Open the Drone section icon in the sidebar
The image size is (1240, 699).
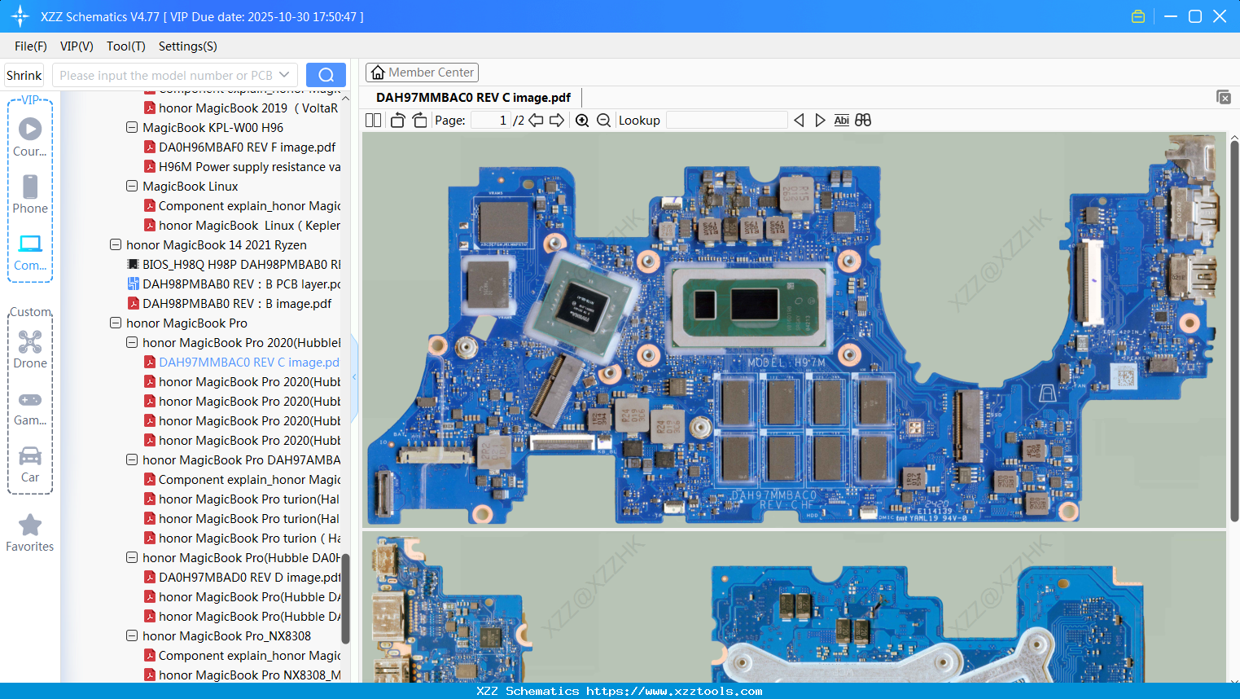click(x=29, y=342)
